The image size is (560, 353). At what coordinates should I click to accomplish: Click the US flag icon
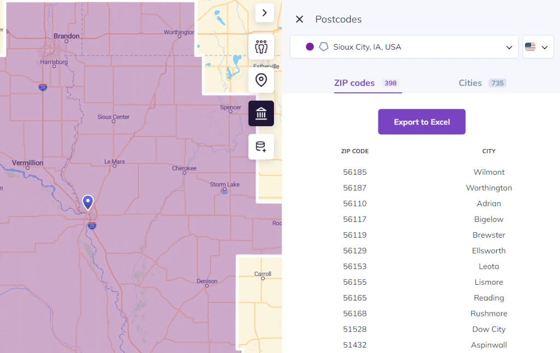pyautogui.click(x=530, y=47)
